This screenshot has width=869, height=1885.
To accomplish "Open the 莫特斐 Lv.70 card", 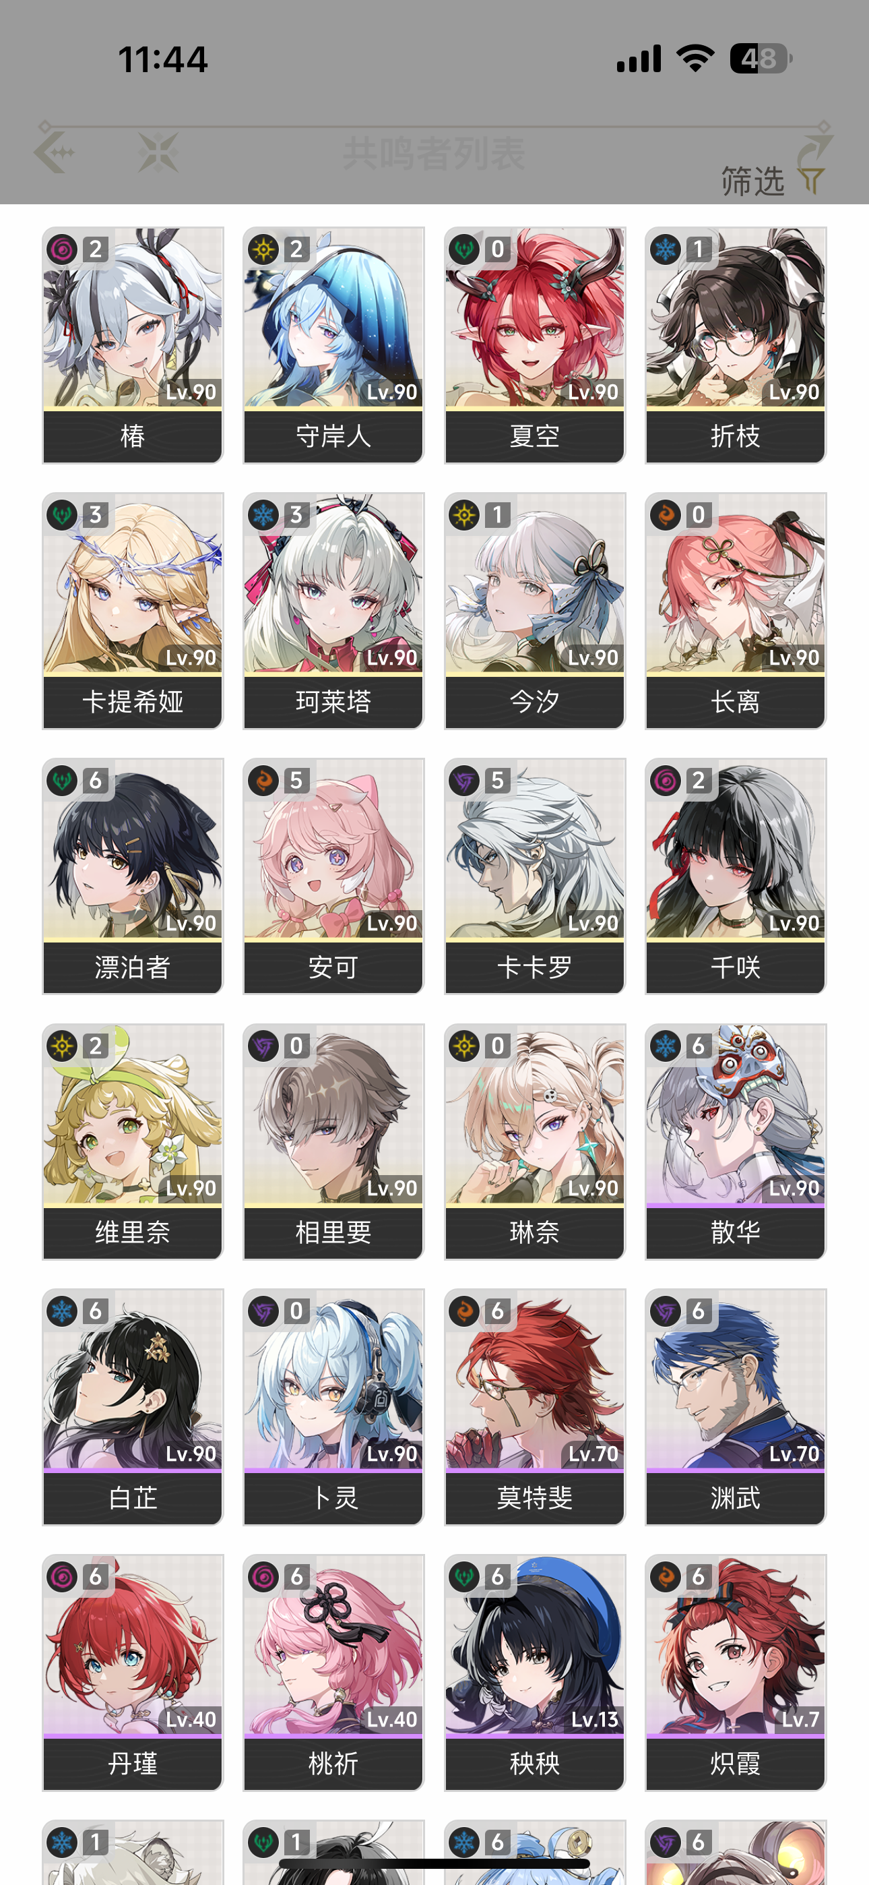I will (x=535, y=1407).
